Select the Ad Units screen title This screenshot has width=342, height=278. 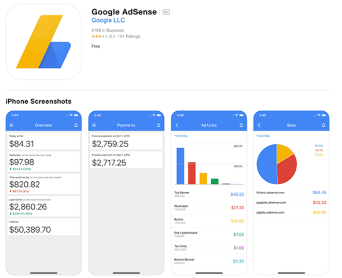coord(209,125)
